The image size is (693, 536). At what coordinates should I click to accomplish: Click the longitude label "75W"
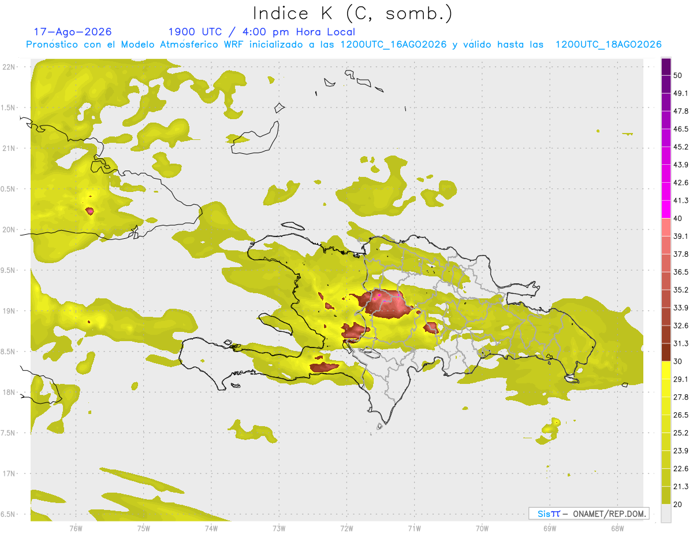tap(143, 528)
